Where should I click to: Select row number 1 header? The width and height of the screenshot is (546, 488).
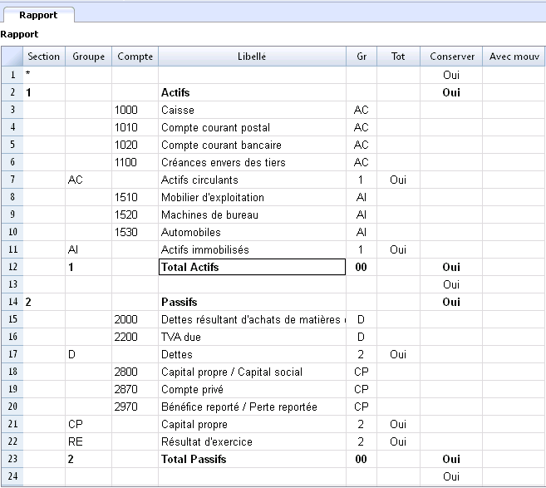click(x=12, y=75)
